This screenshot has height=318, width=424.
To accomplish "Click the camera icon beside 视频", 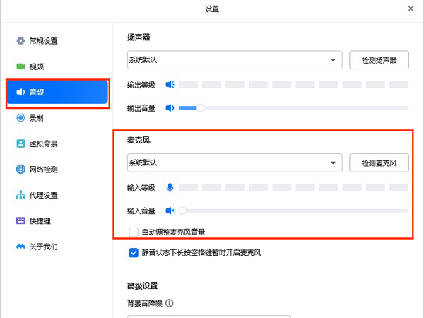I will pos(20,66).
